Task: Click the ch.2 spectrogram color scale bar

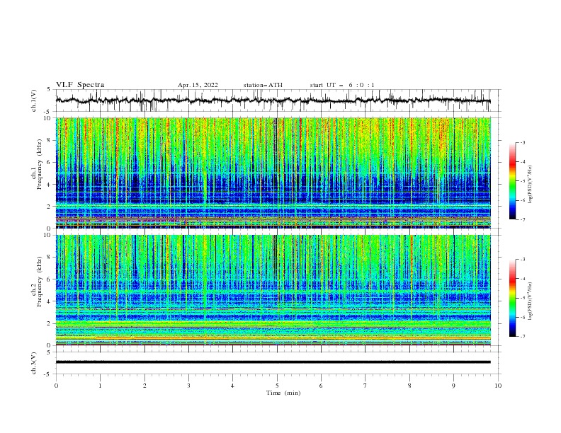Action: point(512,298)
